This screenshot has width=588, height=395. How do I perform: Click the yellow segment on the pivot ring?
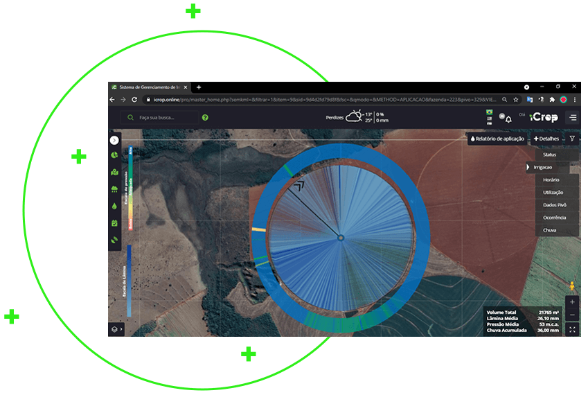[x=259, y=229]
